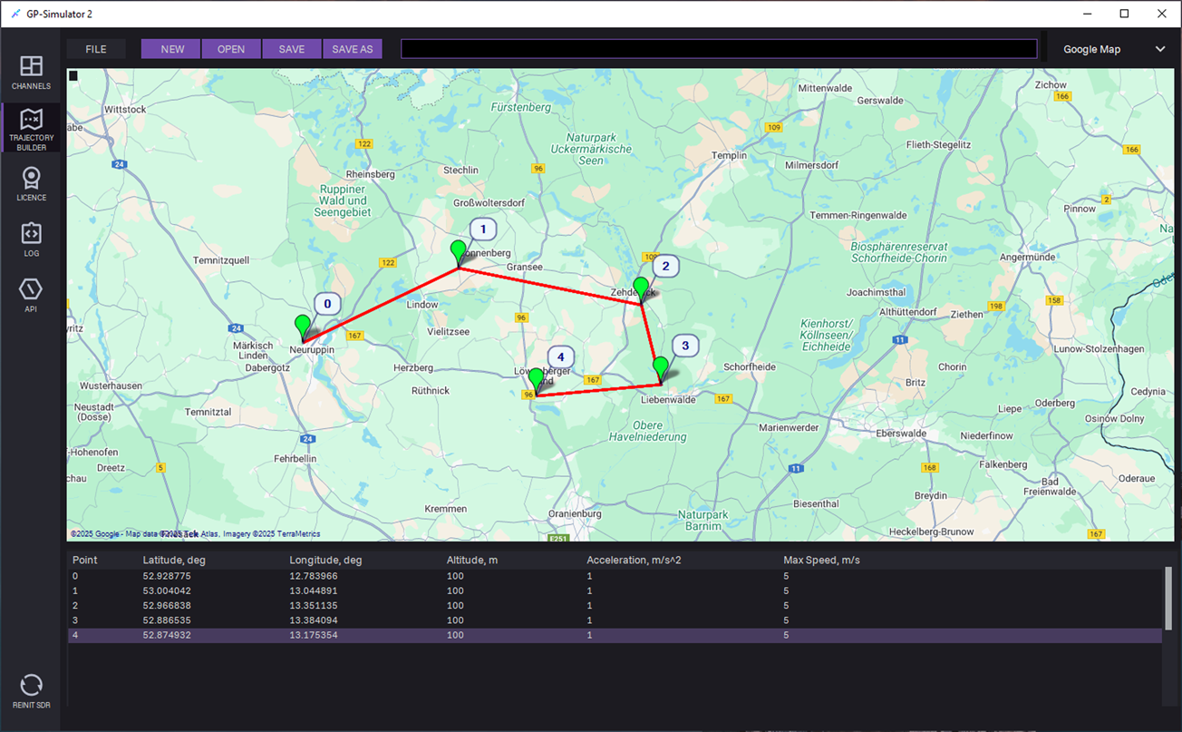Maximize the GP-Simulator 2 window
The image size is (1182, 732).
(1124, 14)
